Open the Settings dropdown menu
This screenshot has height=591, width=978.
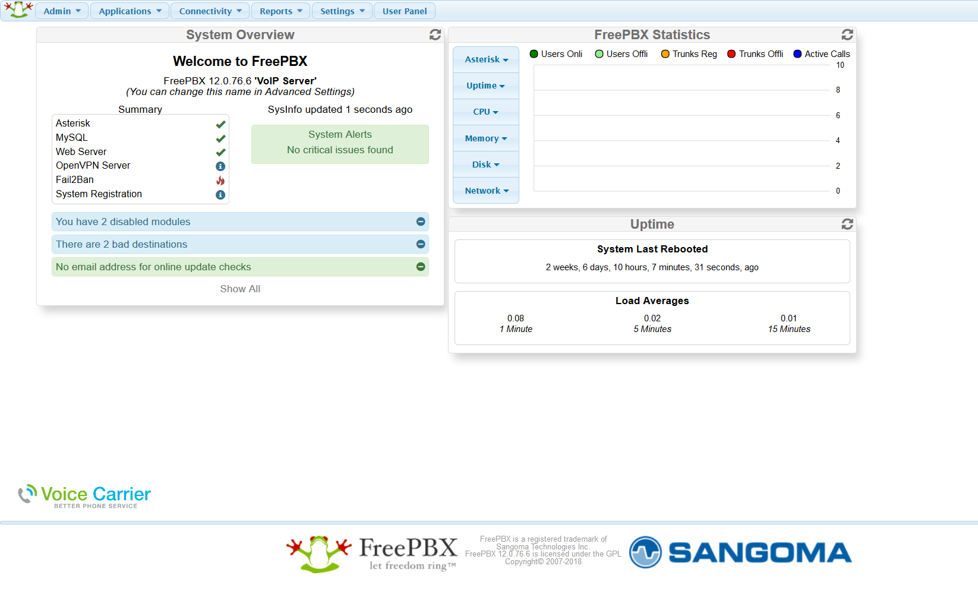pyautogui.click(x=342, y=11)
